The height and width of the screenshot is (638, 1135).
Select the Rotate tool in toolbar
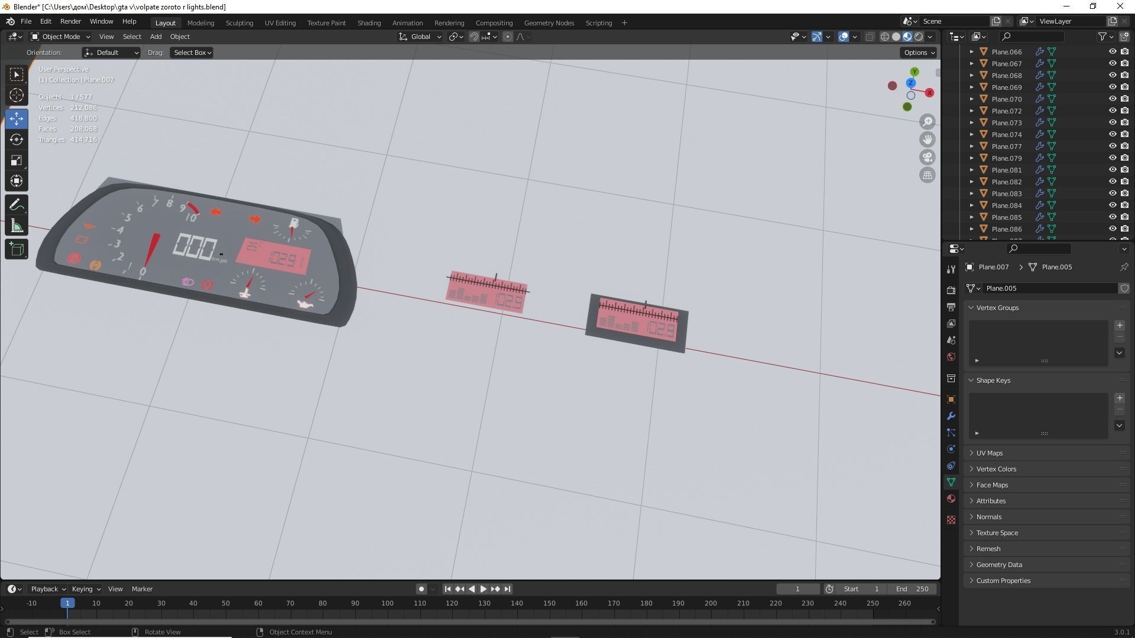(x=17, y=139)
